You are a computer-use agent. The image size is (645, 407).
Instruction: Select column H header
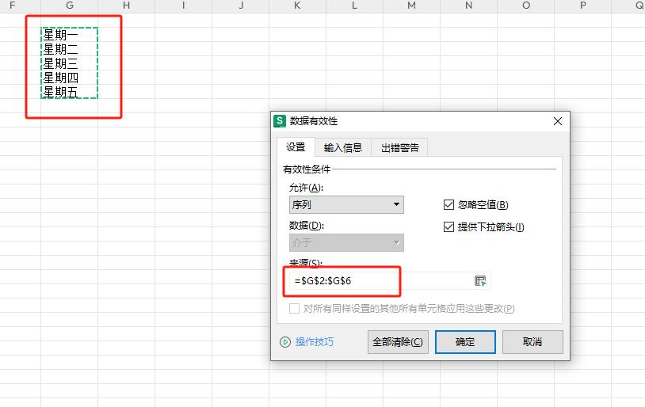pos(126,6)
